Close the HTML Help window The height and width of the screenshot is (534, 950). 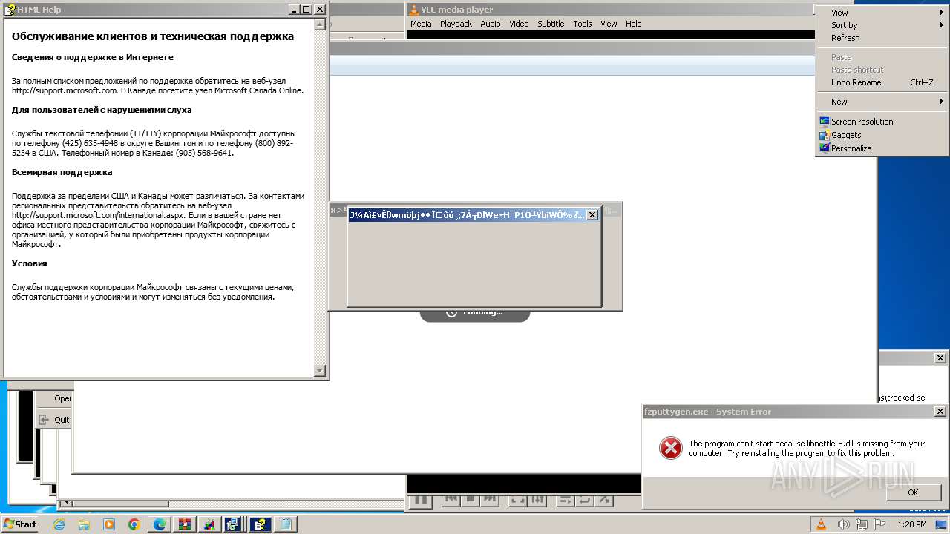[320, 10]
